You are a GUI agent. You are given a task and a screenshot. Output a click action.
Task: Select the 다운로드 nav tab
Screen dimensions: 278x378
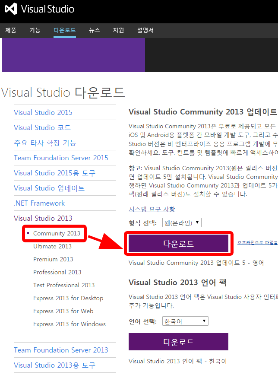click(65, 30)
